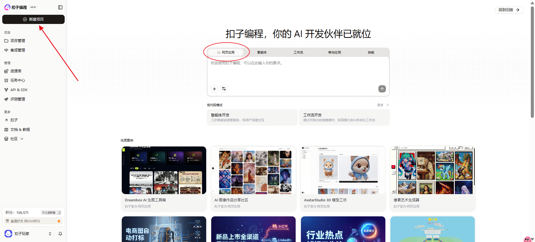535x242 pixels.
Task: Open notifications bell icon
Action: coord(60,234)
